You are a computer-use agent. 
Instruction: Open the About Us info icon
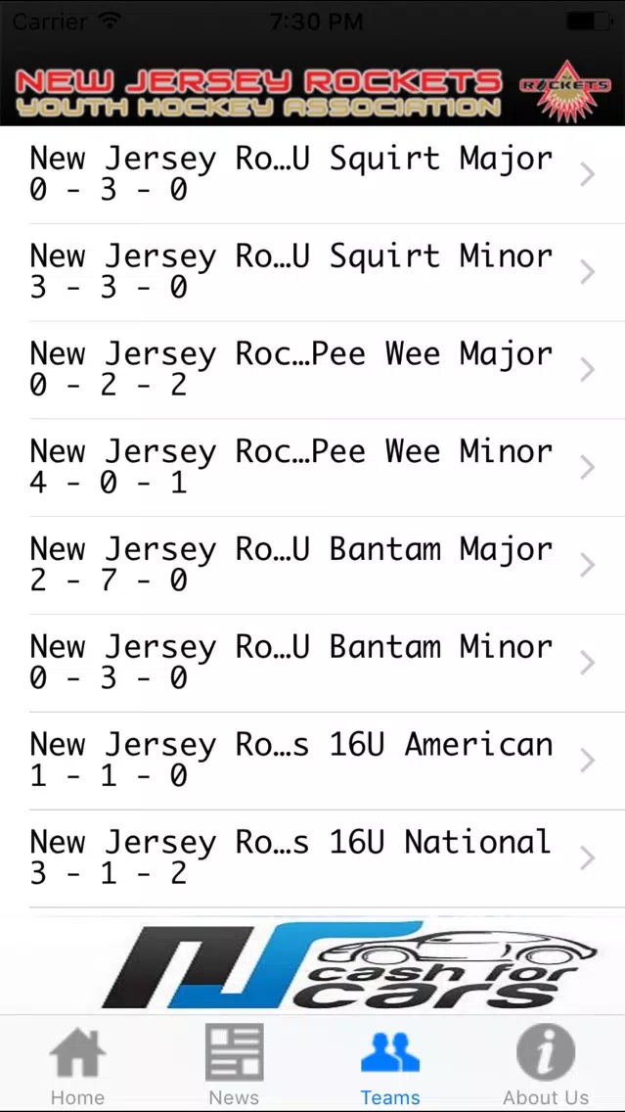click(x=546, y=1052)
